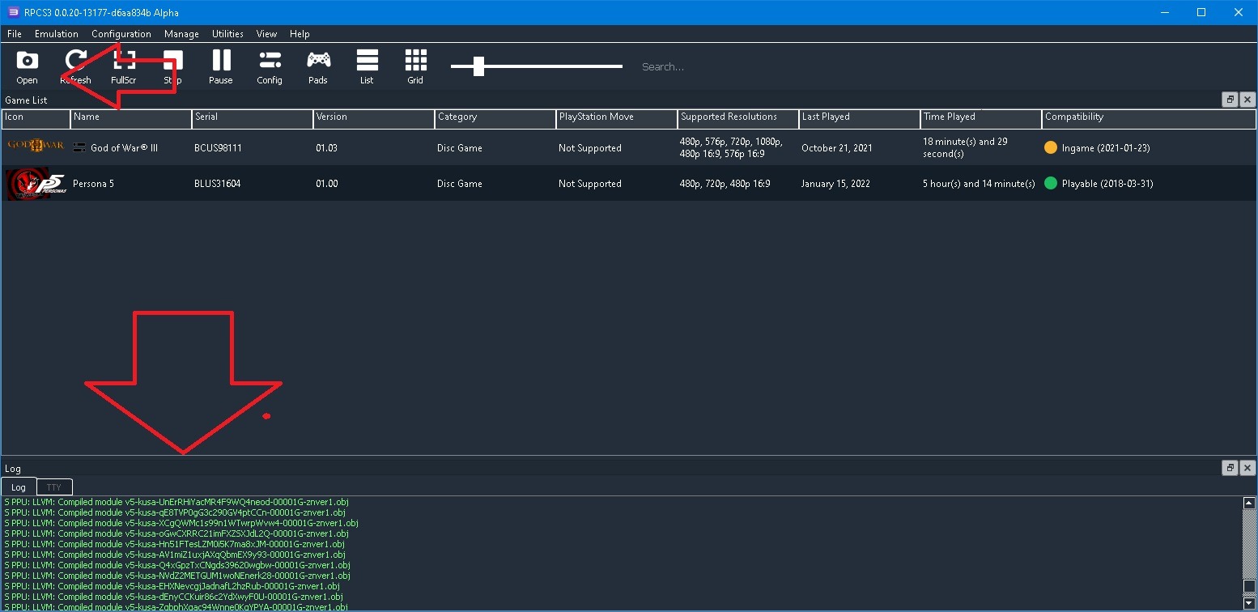Click the log scrollbar down arrow

1249,603
